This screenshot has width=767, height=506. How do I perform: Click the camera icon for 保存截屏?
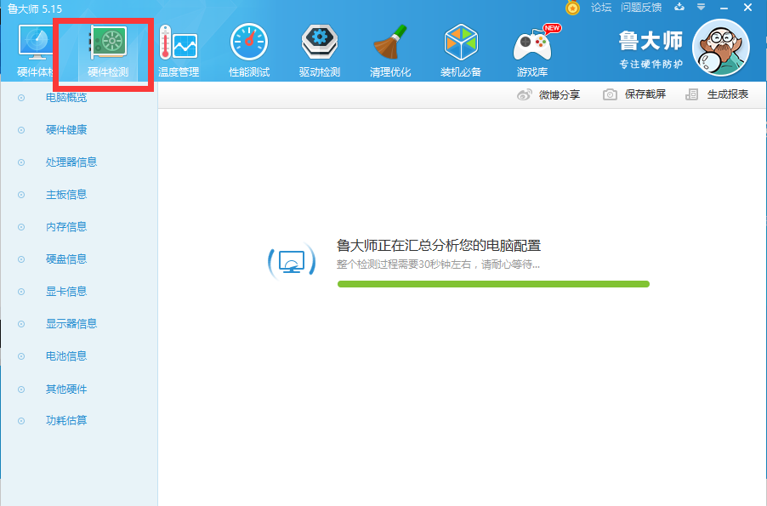[x=610, y=94]
